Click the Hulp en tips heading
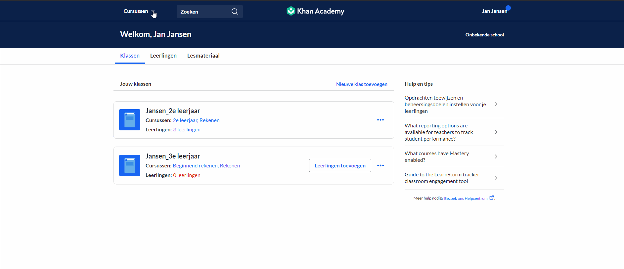Viewport: 624px width, 269px height. pos(419,84)
